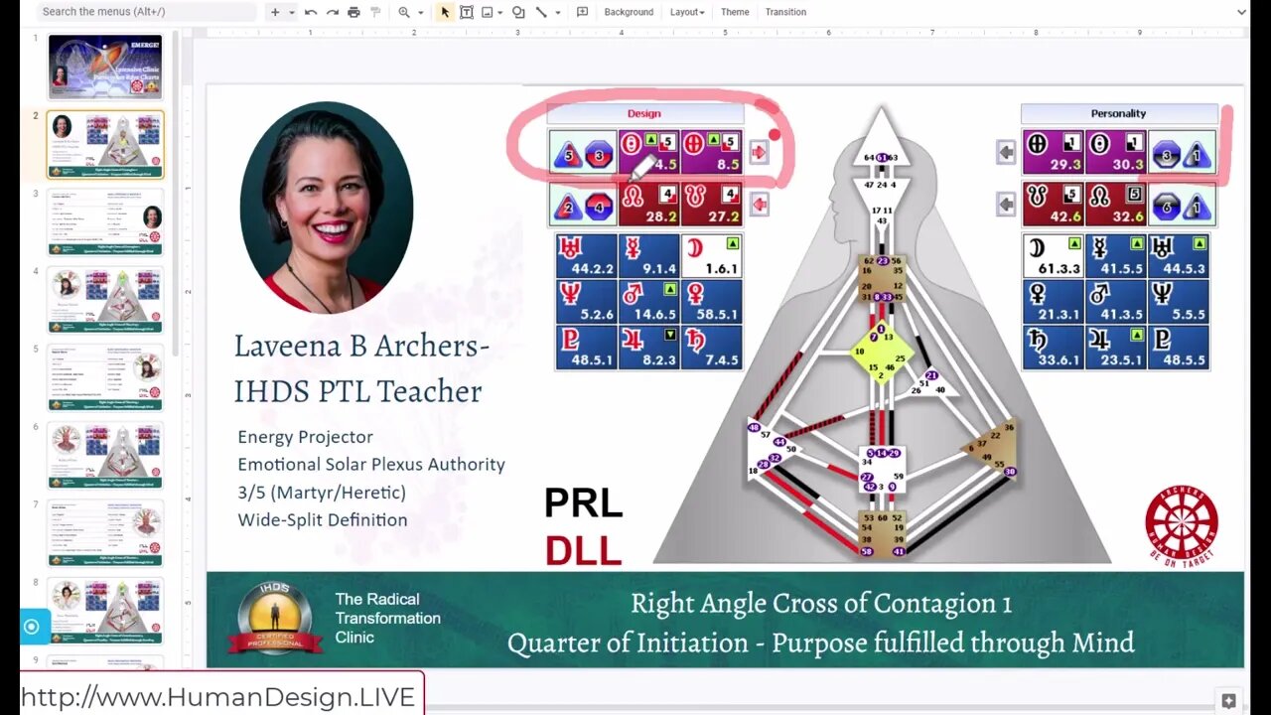The image size is (1271, 715).
Task: Undo the last action
Action: tap(311, 12)
